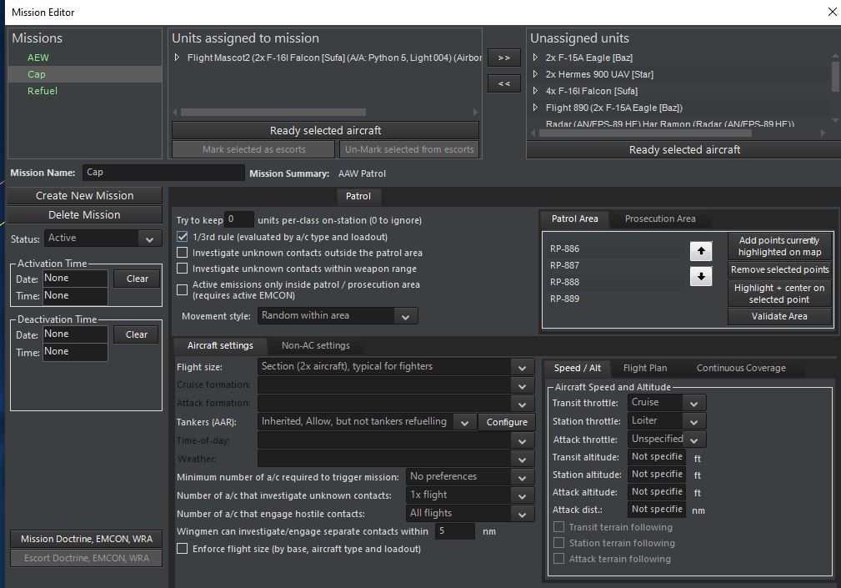841x588 pixels.
Task: Select the Patrol tab
Action: tap(358, 196)
